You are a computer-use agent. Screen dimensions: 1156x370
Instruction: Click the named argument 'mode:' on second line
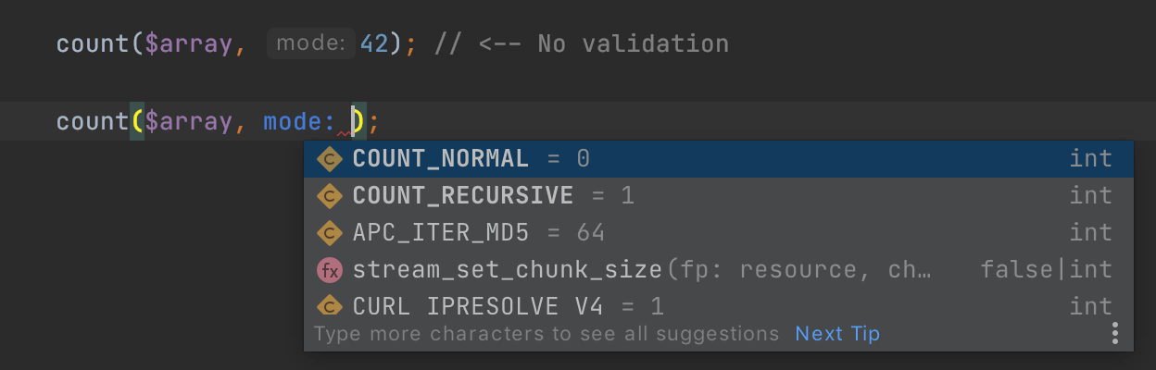[x=299, y=121]
